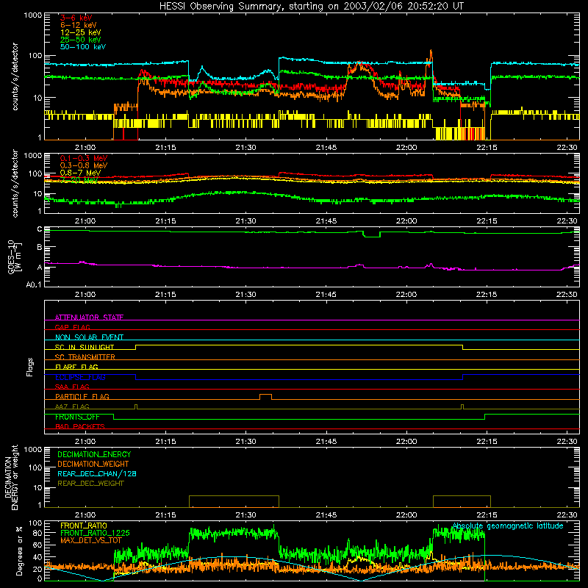Click the green 25-50 keV legend label
The height and width of the screenshot is (588, 588).
(x=81, y=40)
